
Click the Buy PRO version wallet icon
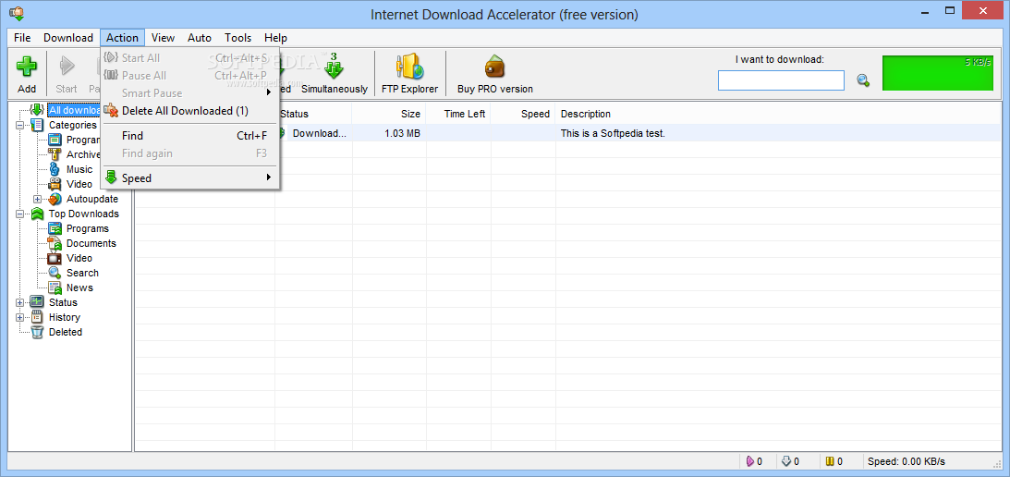click(x=494, y=67)
